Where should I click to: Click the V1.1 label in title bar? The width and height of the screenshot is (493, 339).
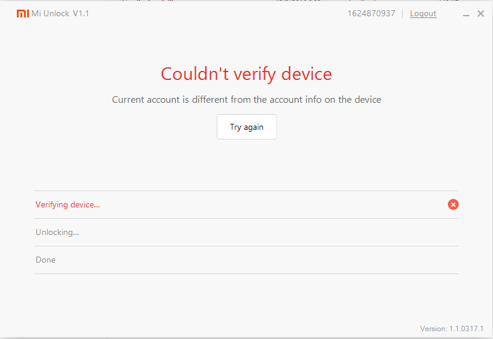click(x=81, y=14)
